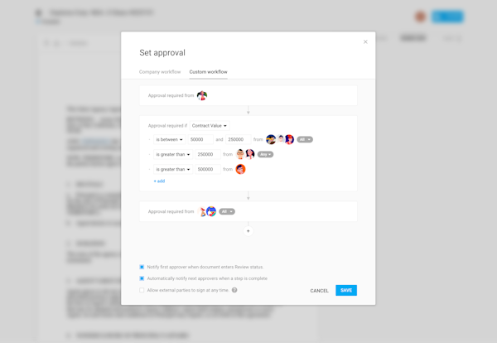This screenshot has width=497, height=343.
Task: Click the 500000 value field
Action: pyautogui.click(x=208, y=169)
